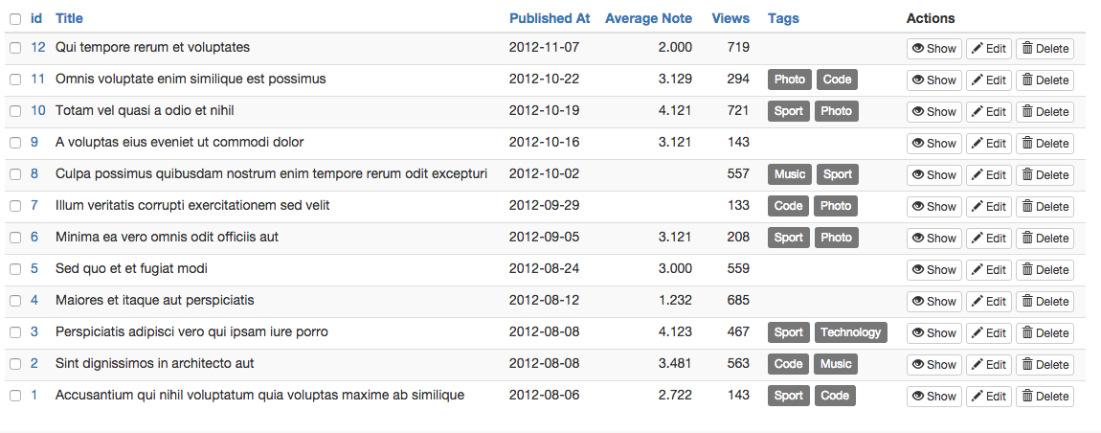Click the eye icon for post 3
1101x433 pixels.
pos(917,333)
